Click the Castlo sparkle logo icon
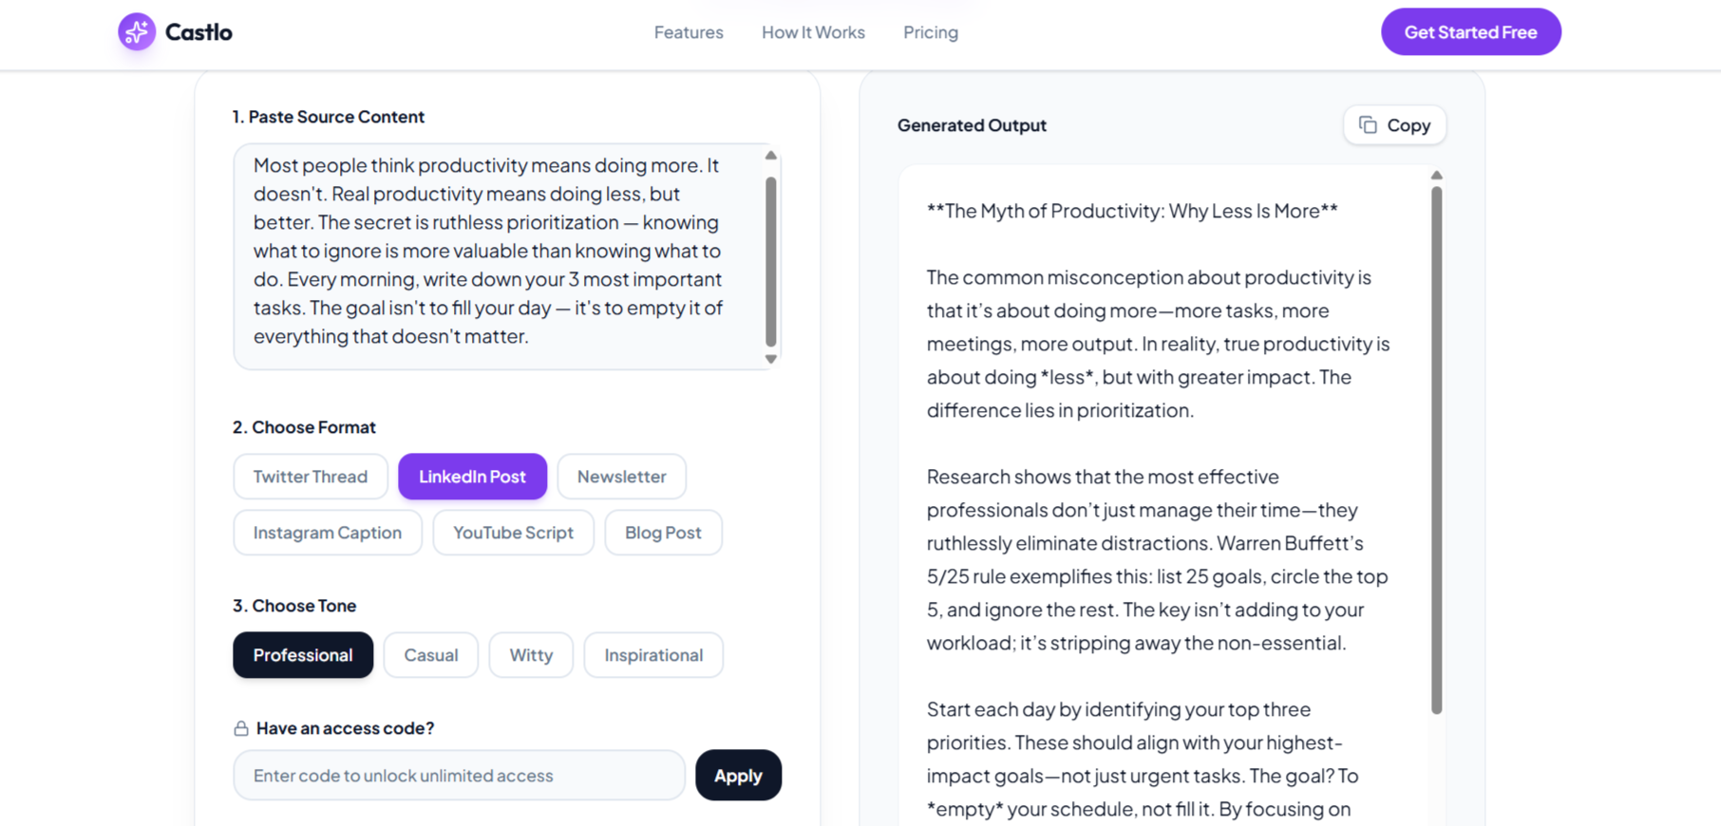 [x=137, y=32]
